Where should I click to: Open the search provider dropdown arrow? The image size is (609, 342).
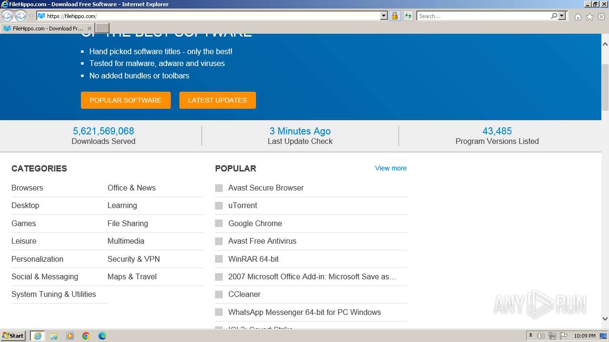coord(562,16)
